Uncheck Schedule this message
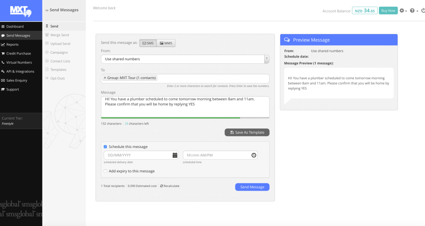Image resolution: width=425 pixels, height=226 pixels. coord(105,147)
